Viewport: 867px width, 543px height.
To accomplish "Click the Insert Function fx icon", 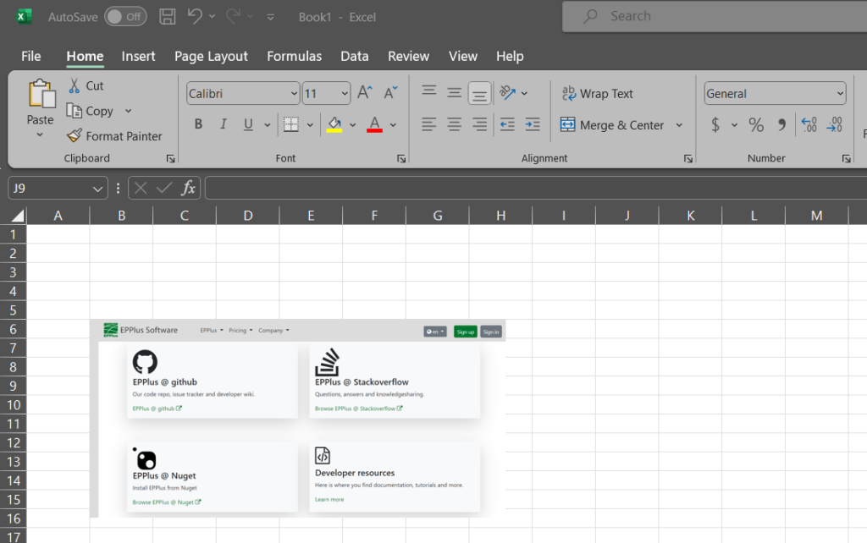I will pos(188,189).
